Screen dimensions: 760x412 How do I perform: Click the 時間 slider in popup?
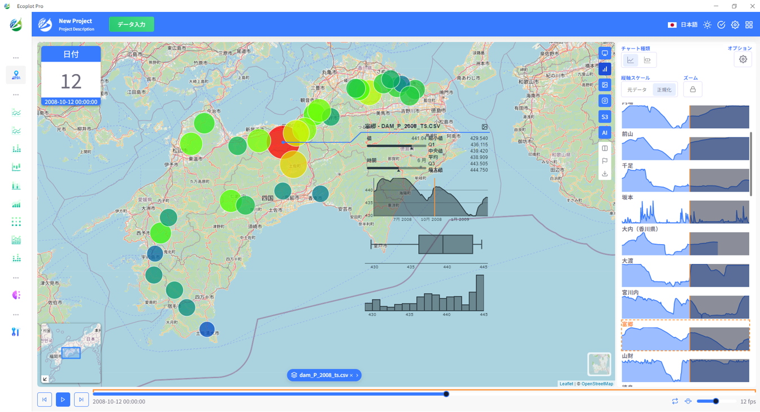(x=396, y=168)
